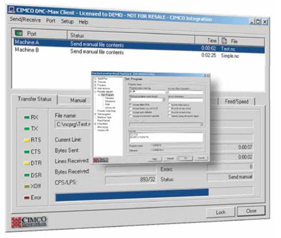
Task: Open the Send/Receive menu
Action: 25,19
